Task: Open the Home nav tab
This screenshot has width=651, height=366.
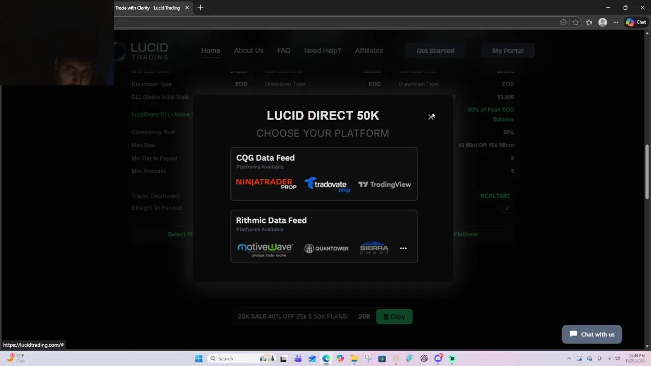Action: pos(211,50)
